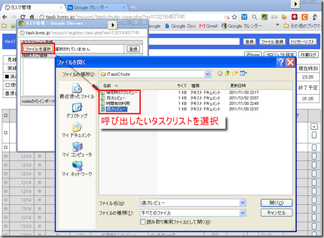Click the red asterisk extension icon
324x238 pixels.
294,17
